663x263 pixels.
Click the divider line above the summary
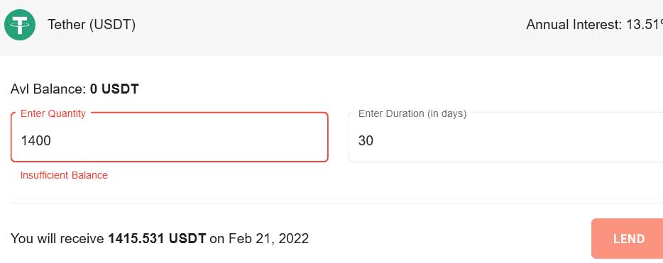[x=336, y=204]
